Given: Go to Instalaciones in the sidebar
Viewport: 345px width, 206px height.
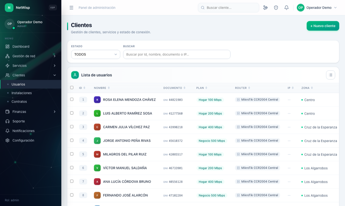Looking at the screenshot, I should point(30,93).
